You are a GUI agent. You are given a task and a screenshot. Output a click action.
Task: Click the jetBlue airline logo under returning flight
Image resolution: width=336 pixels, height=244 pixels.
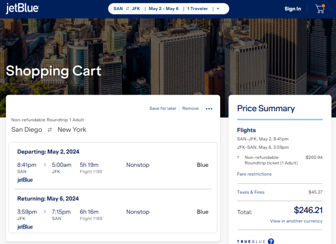coord(25,226)
